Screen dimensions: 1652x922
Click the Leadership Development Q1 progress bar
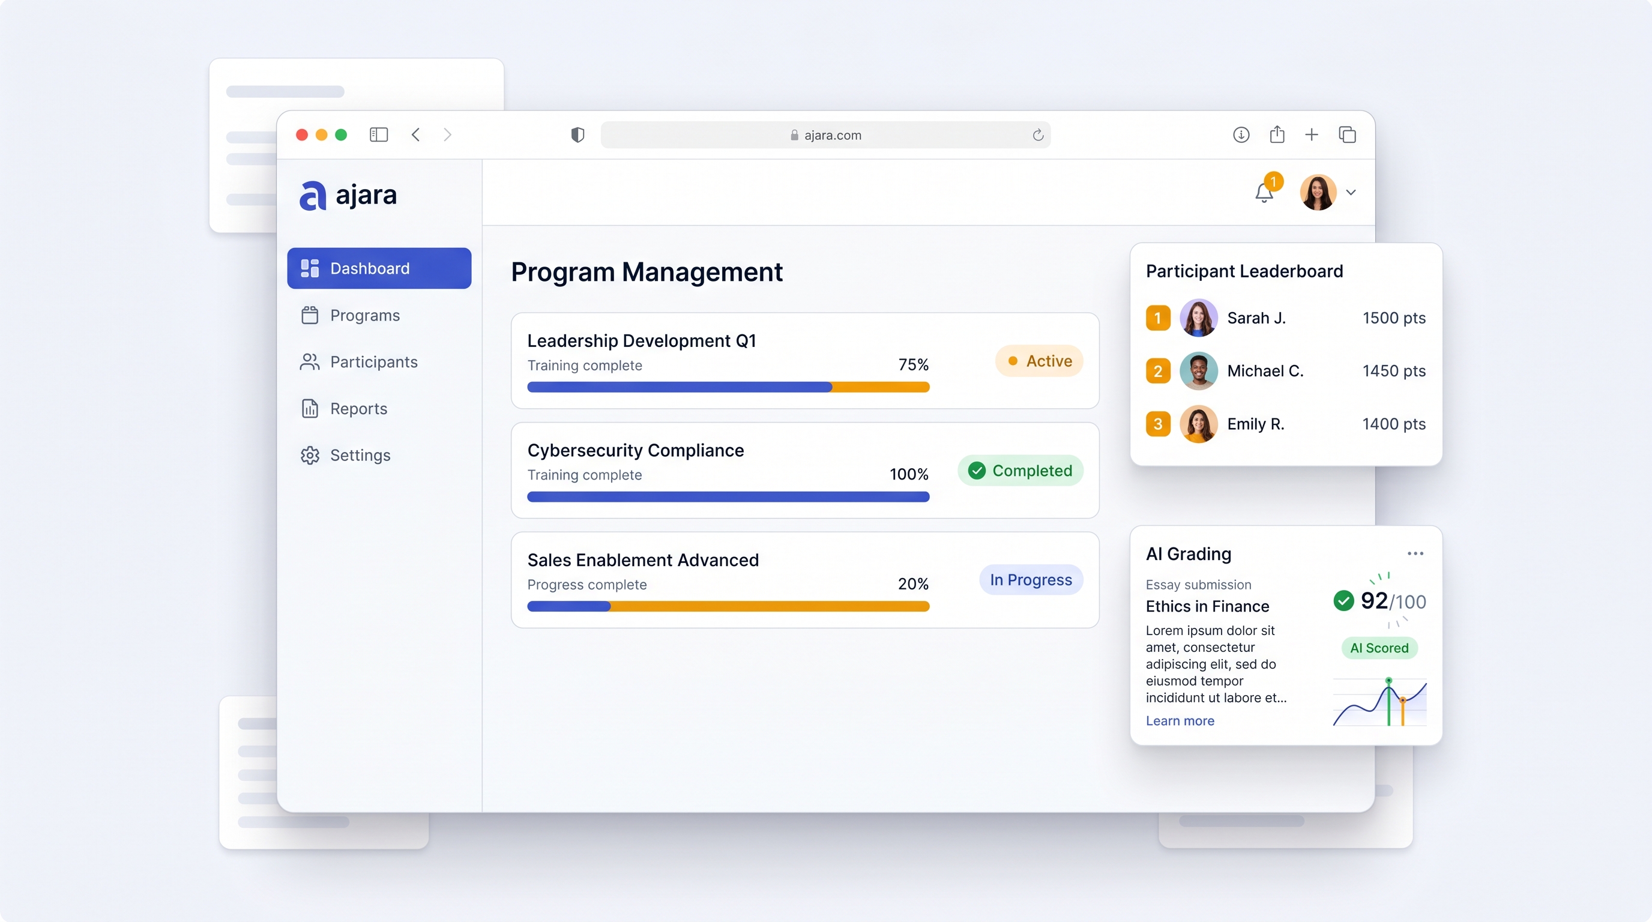click(x=728, y=387)
